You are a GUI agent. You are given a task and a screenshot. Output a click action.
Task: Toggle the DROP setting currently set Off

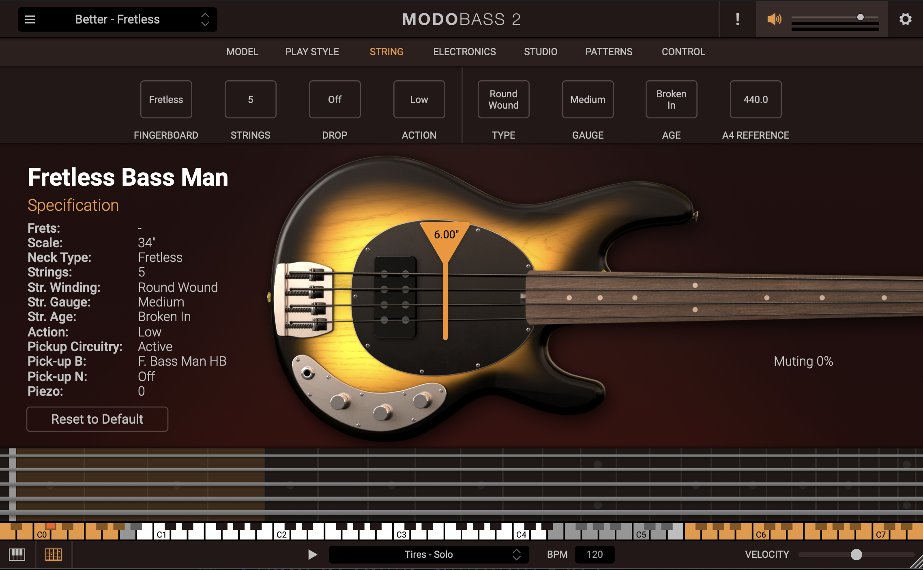click(x=335, y=99)
